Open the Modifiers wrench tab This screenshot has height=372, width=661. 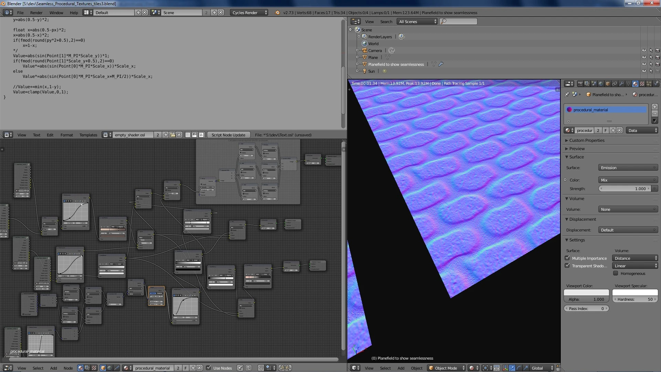point(621,84)
